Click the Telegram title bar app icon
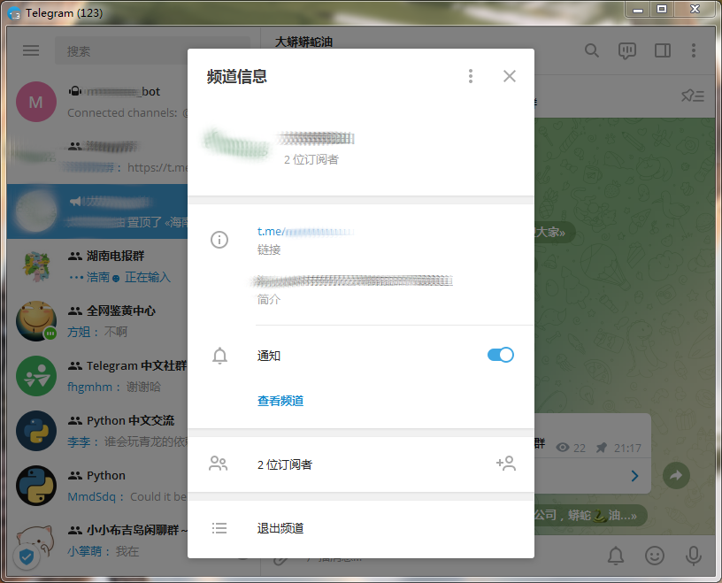The height and width of the screenshot is (583, 722). tap(14, 13)
